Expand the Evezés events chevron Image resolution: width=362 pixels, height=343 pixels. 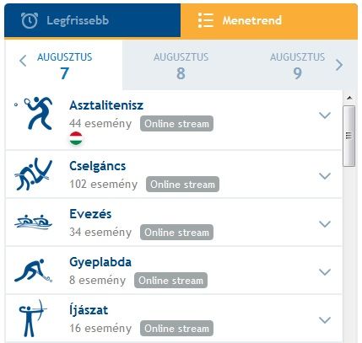click(325, 224)
